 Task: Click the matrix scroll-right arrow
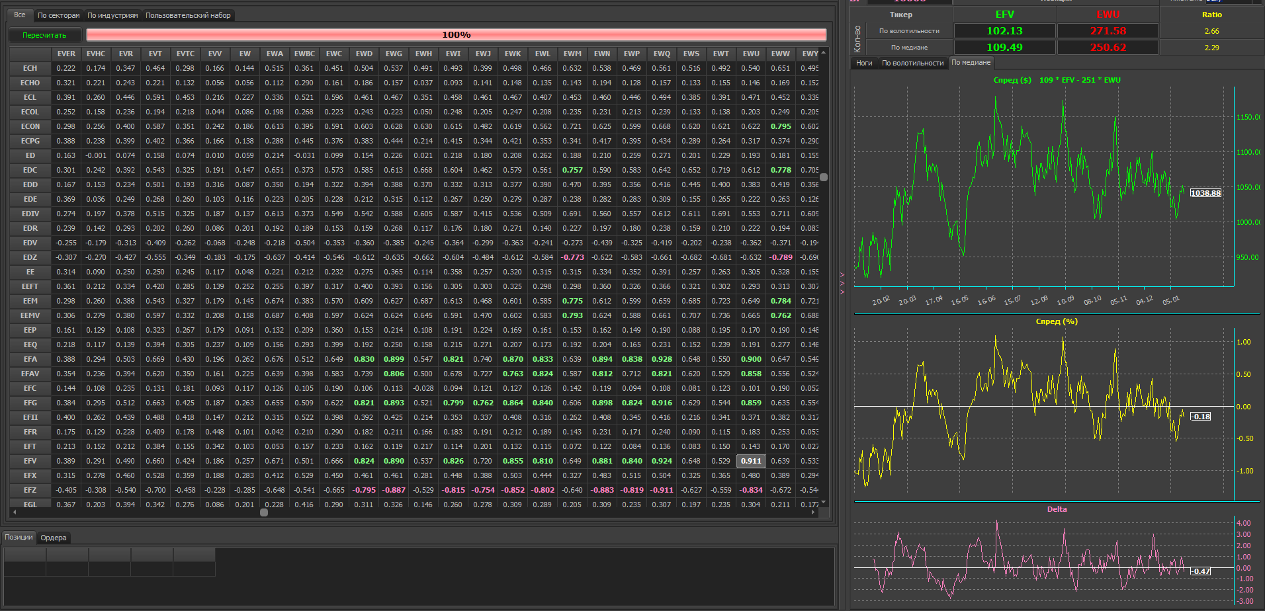[x=814, y=512]
